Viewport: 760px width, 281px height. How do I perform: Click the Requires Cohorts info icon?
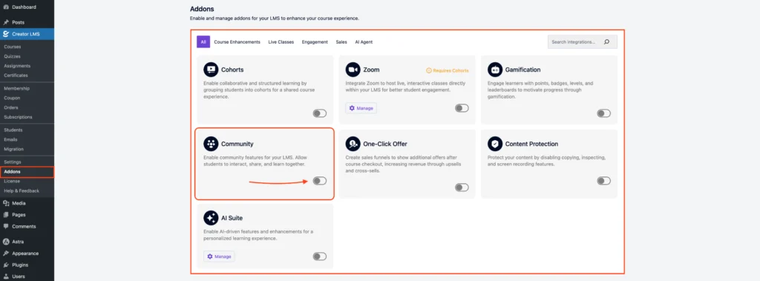coord(428,70)
